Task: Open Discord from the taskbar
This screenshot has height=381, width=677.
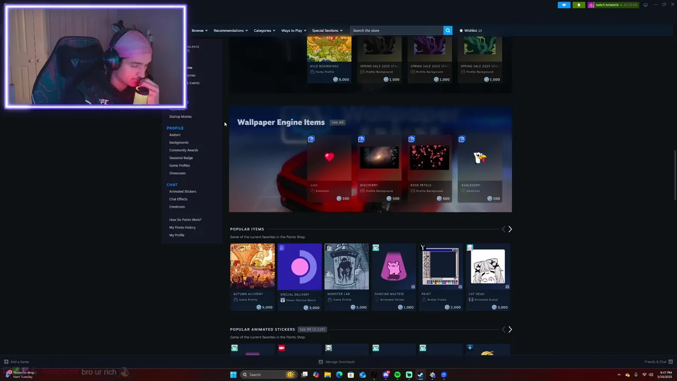Action: [386, 375]
